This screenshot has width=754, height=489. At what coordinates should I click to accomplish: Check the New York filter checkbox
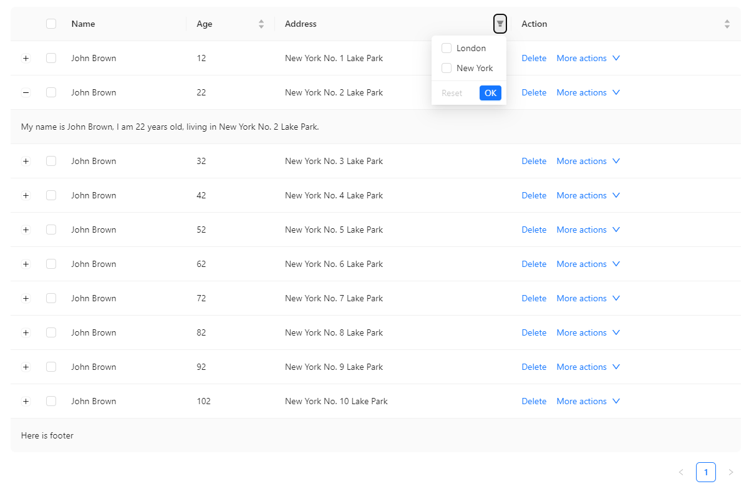coord(447,68)
